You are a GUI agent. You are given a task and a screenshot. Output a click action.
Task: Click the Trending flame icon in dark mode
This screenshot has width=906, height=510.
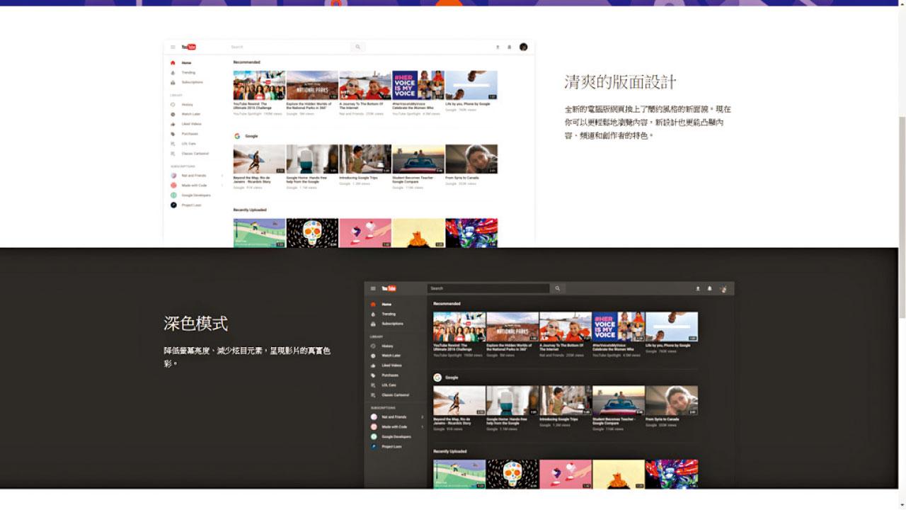pos(373,314)
